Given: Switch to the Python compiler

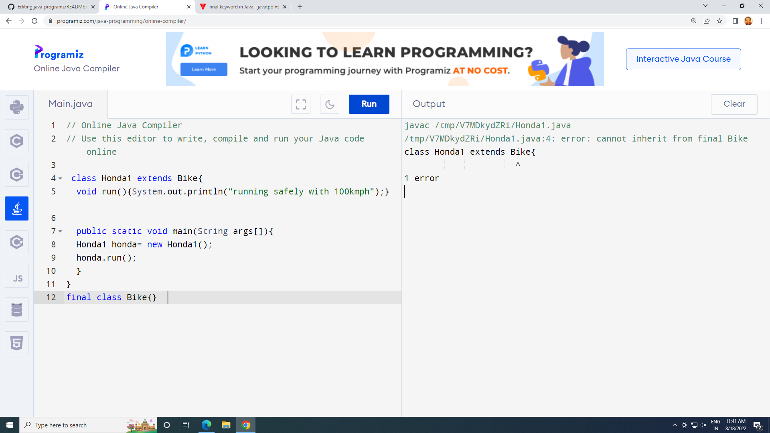Looking at the screenshot, I should click(16, 107).
